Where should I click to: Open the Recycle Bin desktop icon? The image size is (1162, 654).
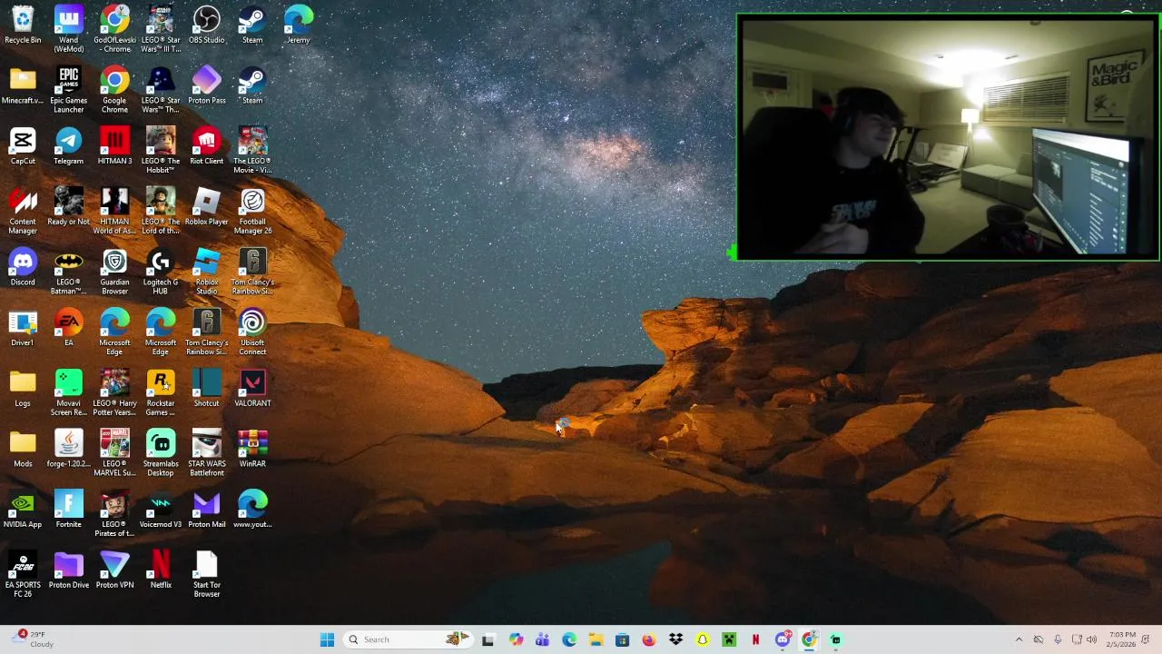tap(23, 25)
